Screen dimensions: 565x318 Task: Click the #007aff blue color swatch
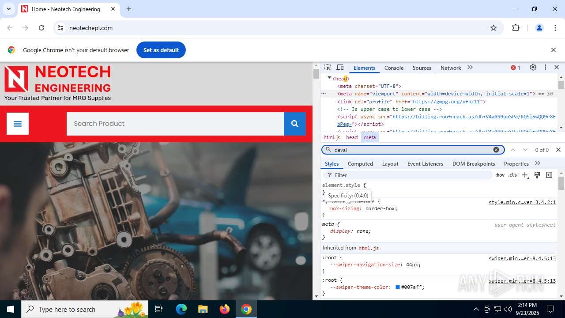(398, 287)
